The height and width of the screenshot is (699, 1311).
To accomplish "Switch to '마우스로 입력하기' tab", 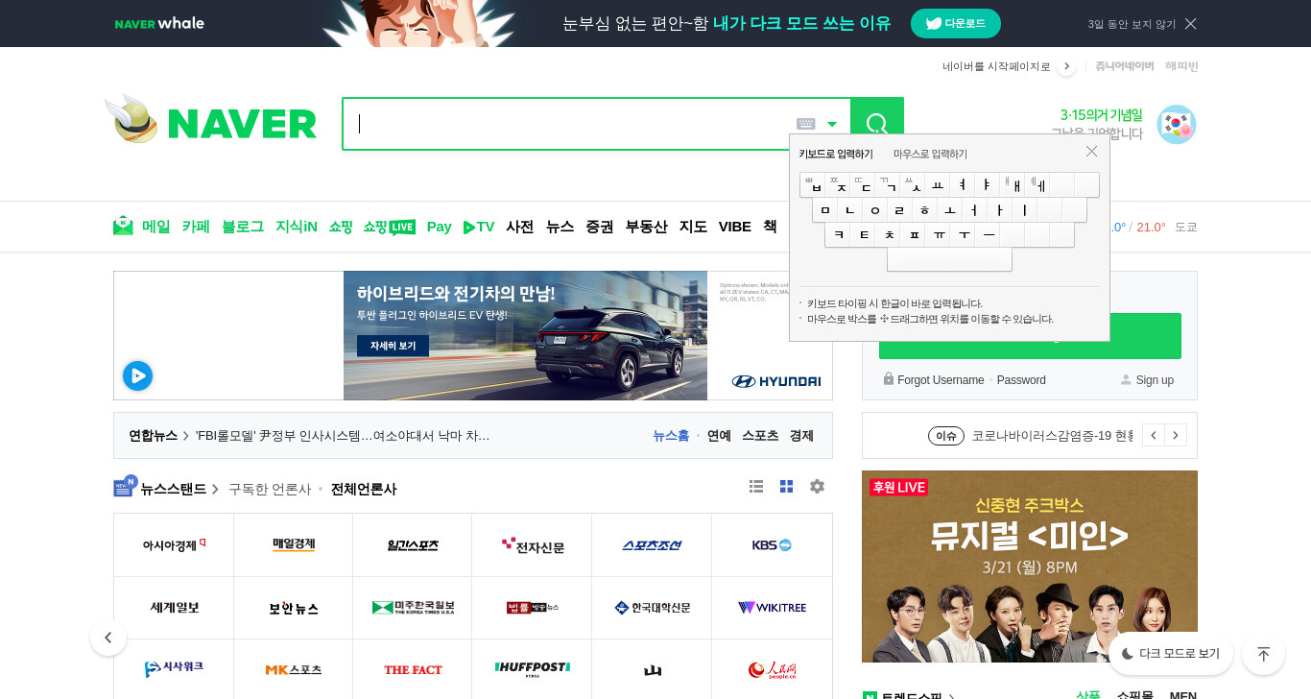I will [930, 154].
